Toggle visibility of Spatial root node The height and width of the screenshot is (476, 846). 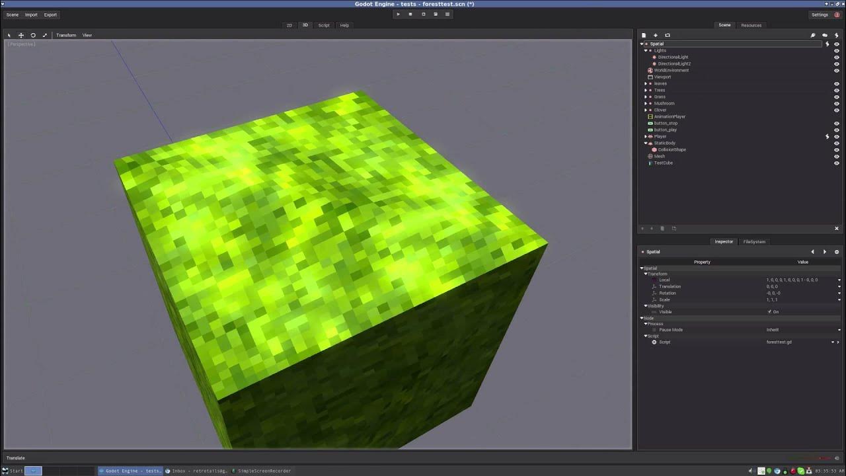pos(837,44)
